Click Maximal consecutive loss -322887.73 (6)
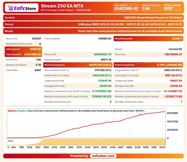This screenshot has height=162, width=187. (x=173, y=96)
